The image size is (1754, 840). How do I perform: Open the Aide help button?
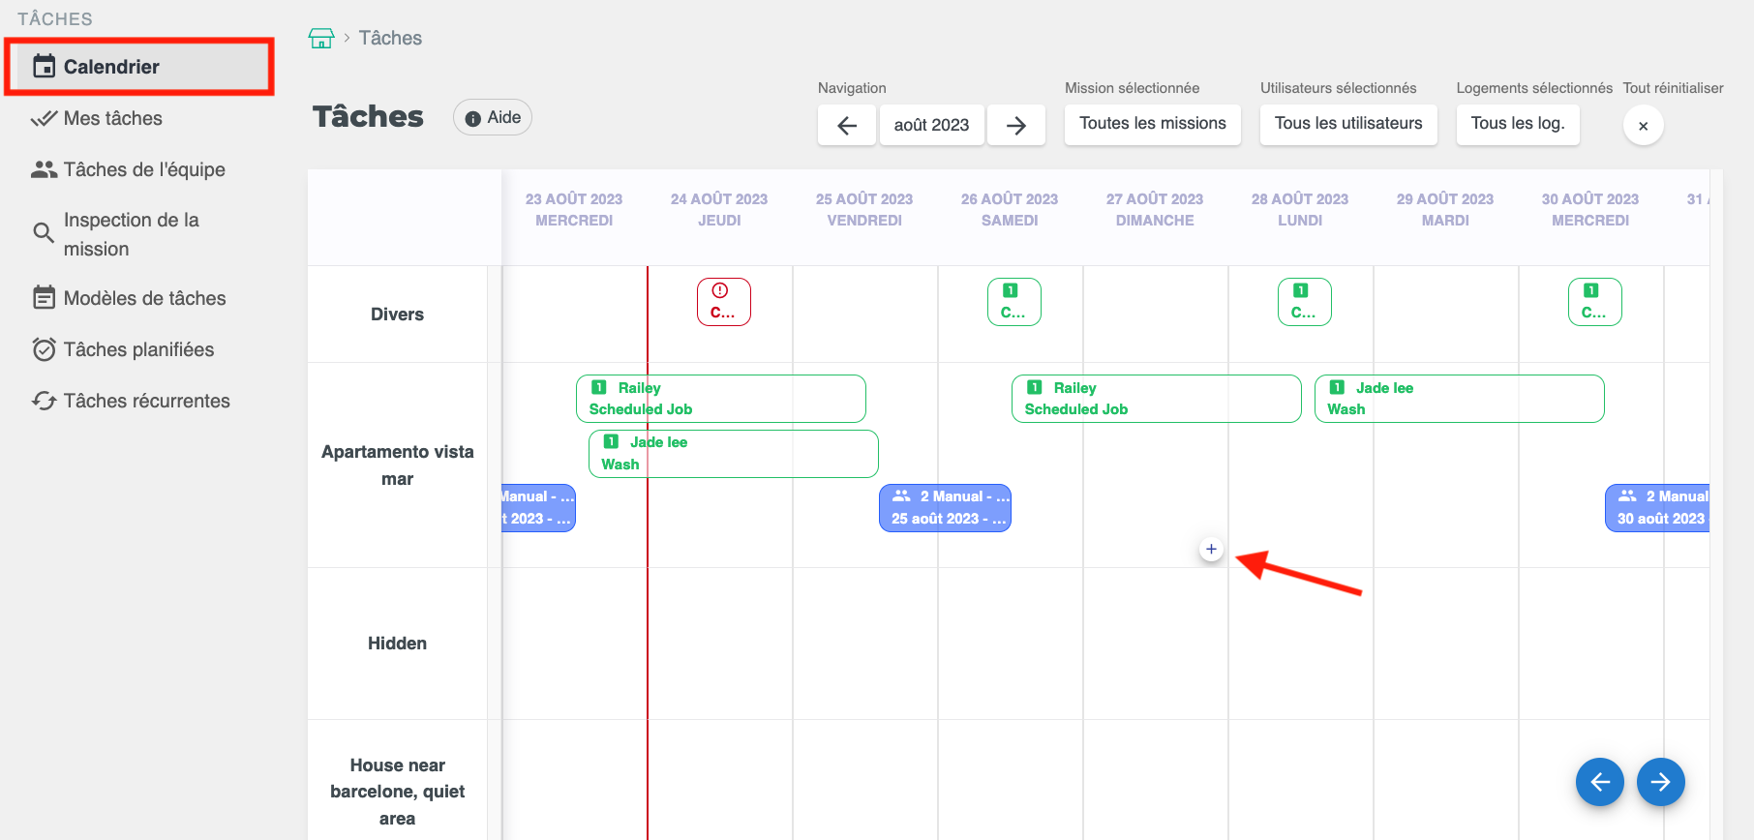(493, 118)
